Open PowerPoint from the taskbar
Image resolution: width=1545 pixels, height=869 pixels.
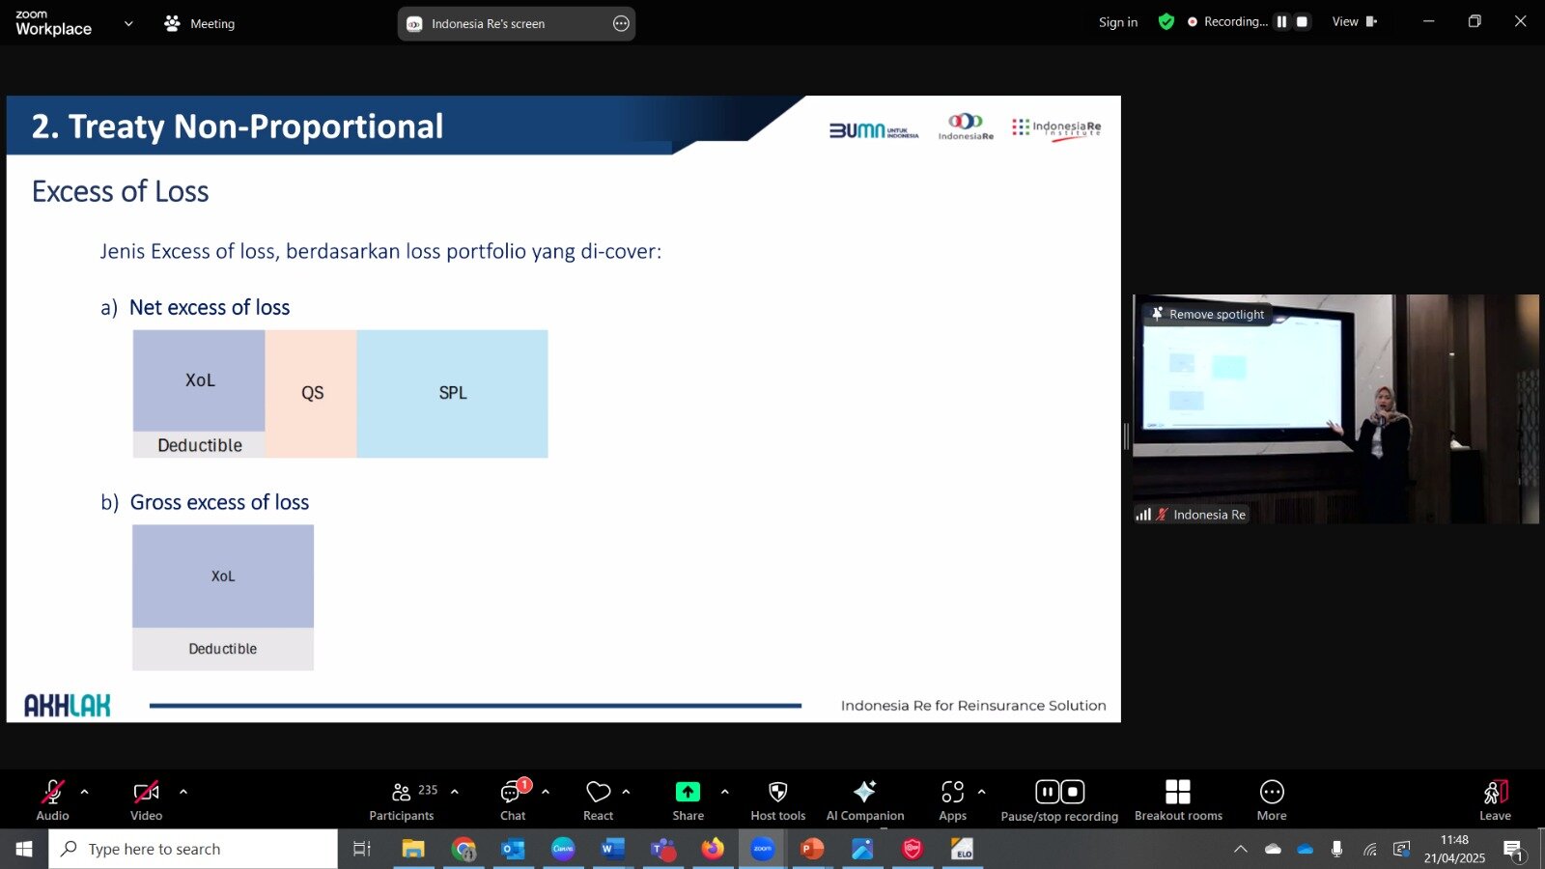[812, 849]
